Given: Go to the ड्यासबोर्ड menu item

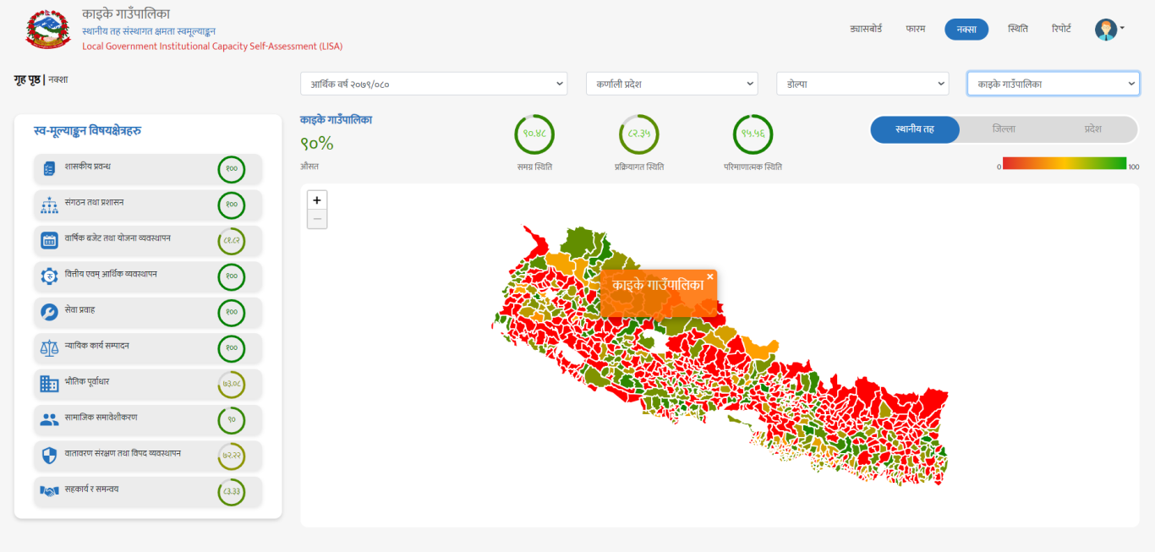Looking at the screenshot, I should [866, 29].
